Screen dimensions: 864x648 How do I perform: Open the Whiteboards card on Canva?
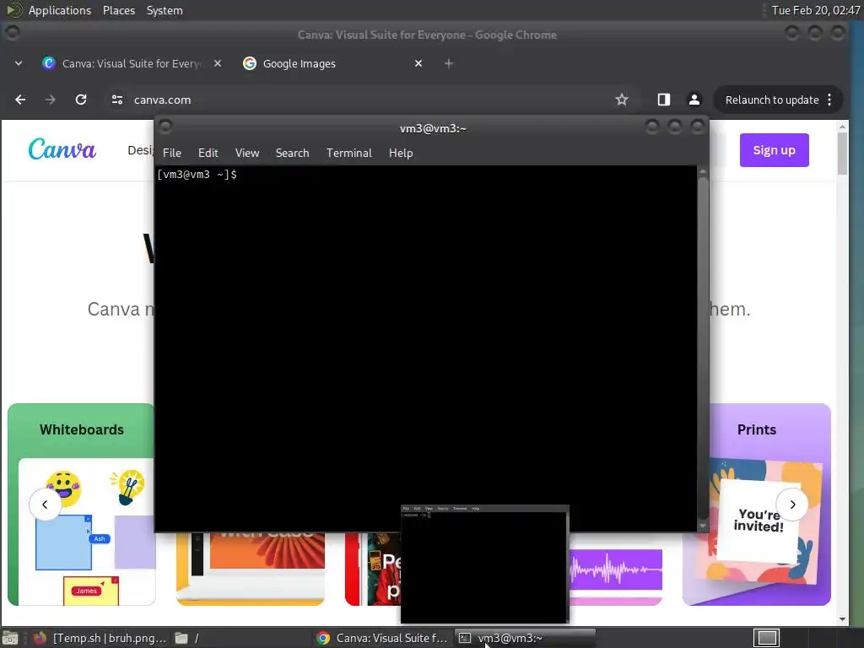[82, 505]
